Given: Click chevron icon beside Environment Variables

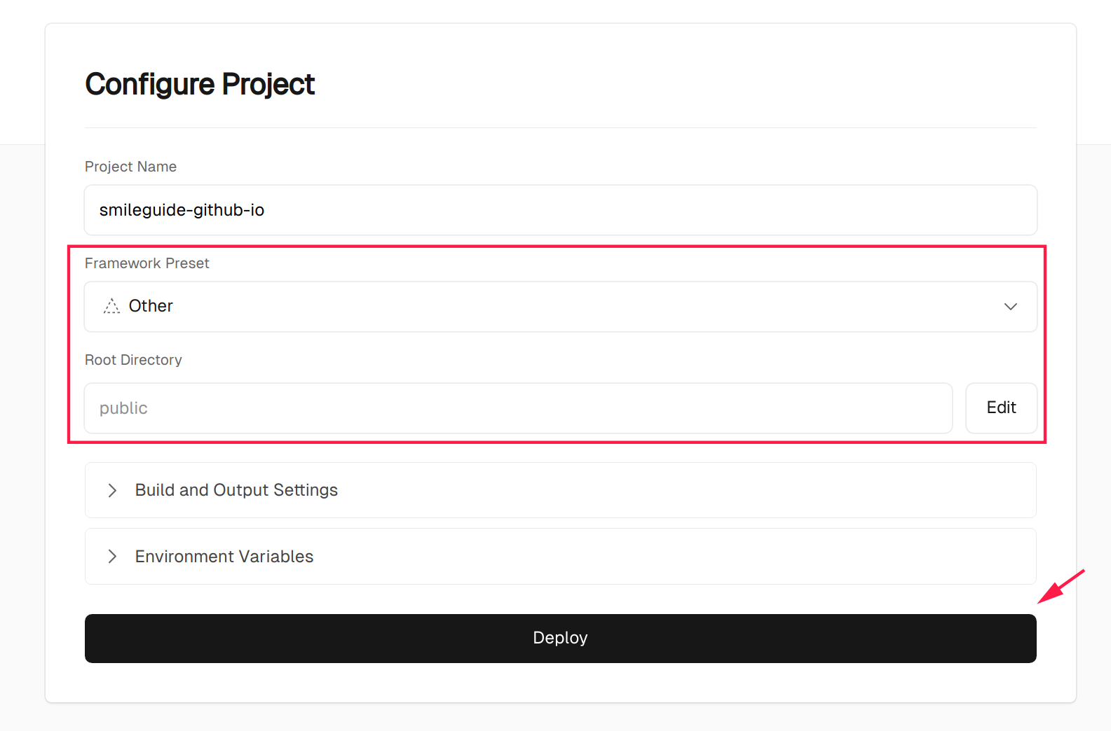Looking at the screenshot, I should point(112,557).
